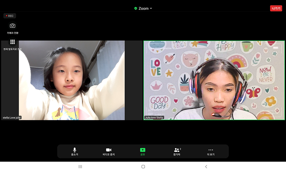Tap the 'Julia love Stella' name label

pos(154,118)
